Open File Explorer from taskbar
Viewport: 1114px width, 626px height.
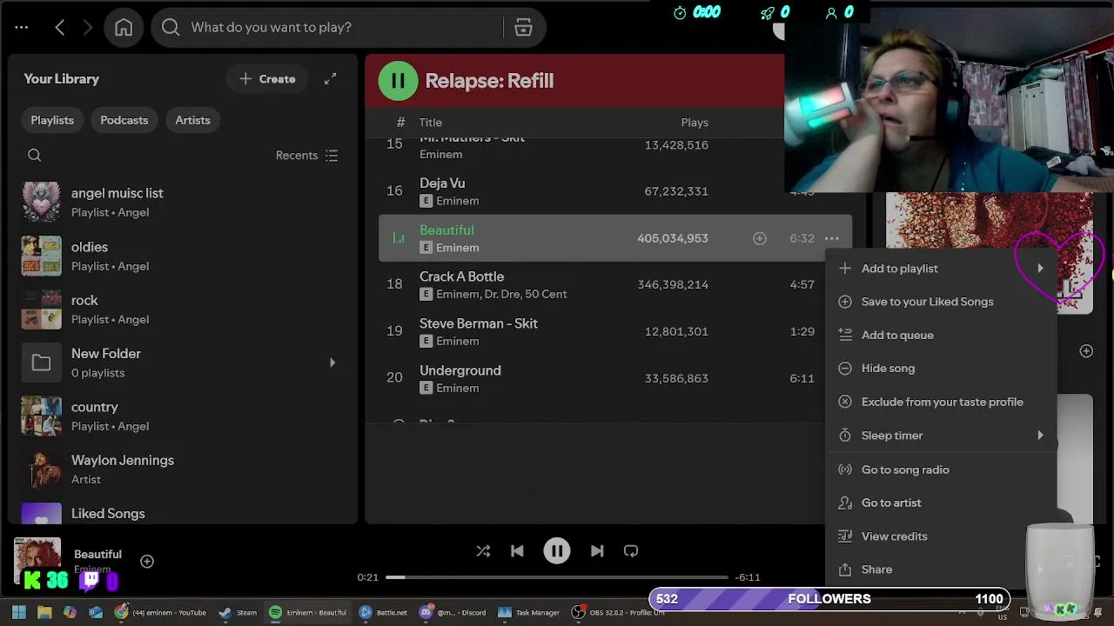[44, 613]
